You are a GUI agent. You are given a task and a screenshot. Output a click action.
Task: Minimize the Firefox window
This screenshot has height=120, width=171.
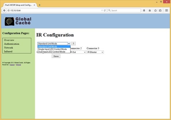(157, 2)
